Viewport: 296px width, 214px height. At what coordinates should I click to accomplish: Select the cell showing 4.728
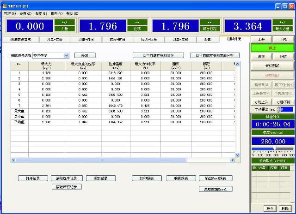pos(46,73)
